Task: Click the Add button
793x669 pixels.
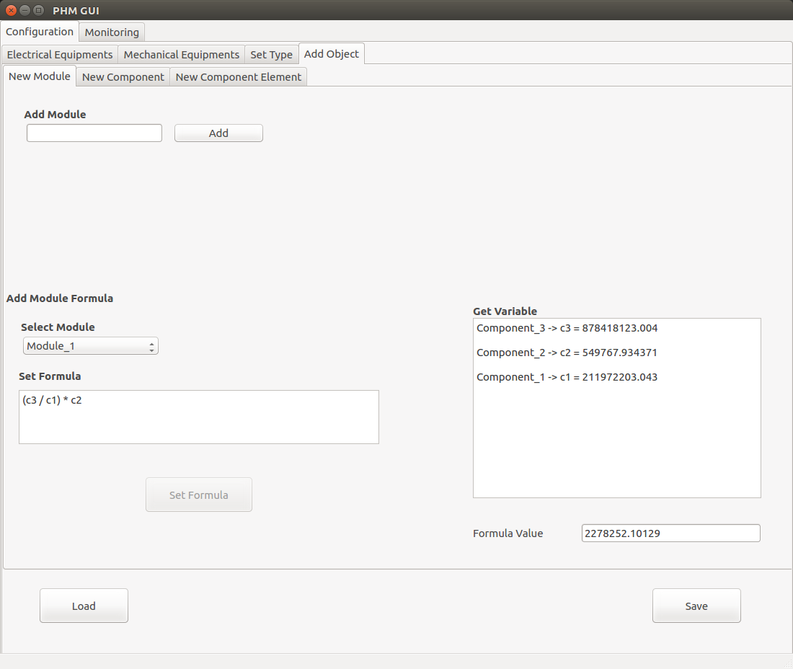Action: [x=218, y=133]
